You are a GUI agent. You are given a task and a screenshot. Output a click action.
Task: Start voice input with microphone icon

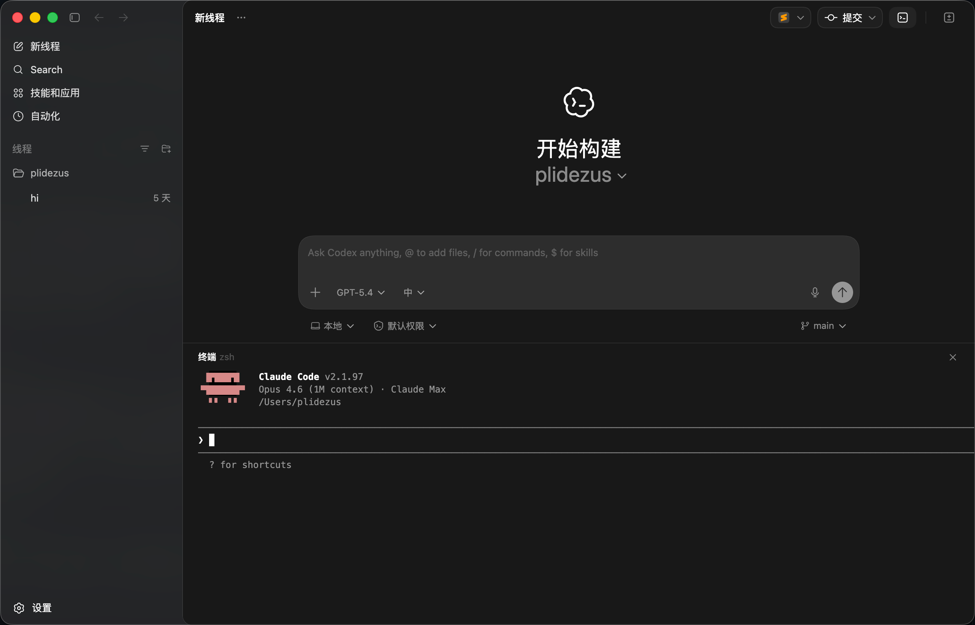815,292
